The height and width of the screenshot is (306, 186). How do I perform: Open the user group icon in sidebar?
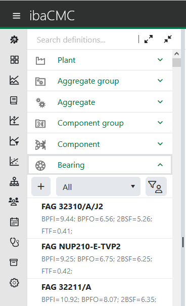tap(14, 202)
